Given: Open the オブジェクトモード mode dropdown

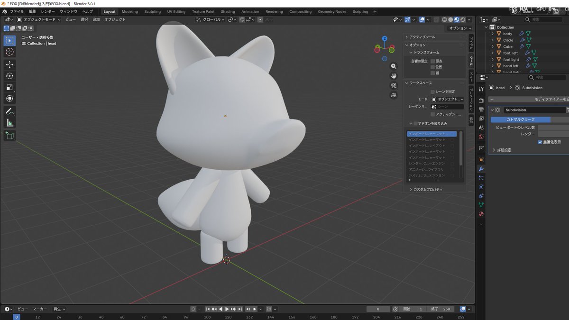Looking at the screenshot, I should (39, 19).
